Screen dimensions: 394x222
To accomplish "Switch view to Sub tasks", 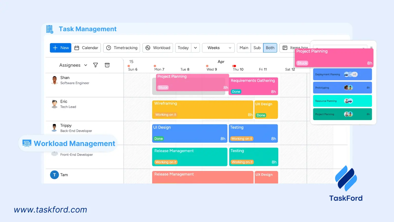I will coord(257,48).
